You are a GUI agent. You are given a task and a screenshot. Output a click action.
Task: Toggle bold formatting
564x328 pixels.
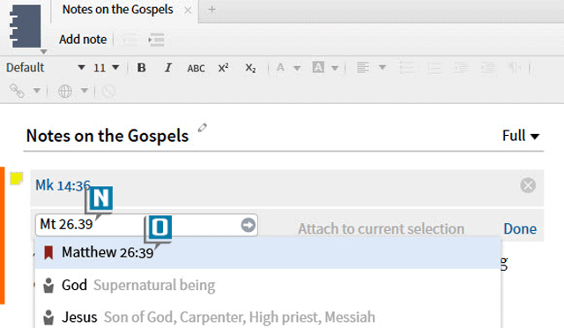pyautogui.click(x=141, y=67)
